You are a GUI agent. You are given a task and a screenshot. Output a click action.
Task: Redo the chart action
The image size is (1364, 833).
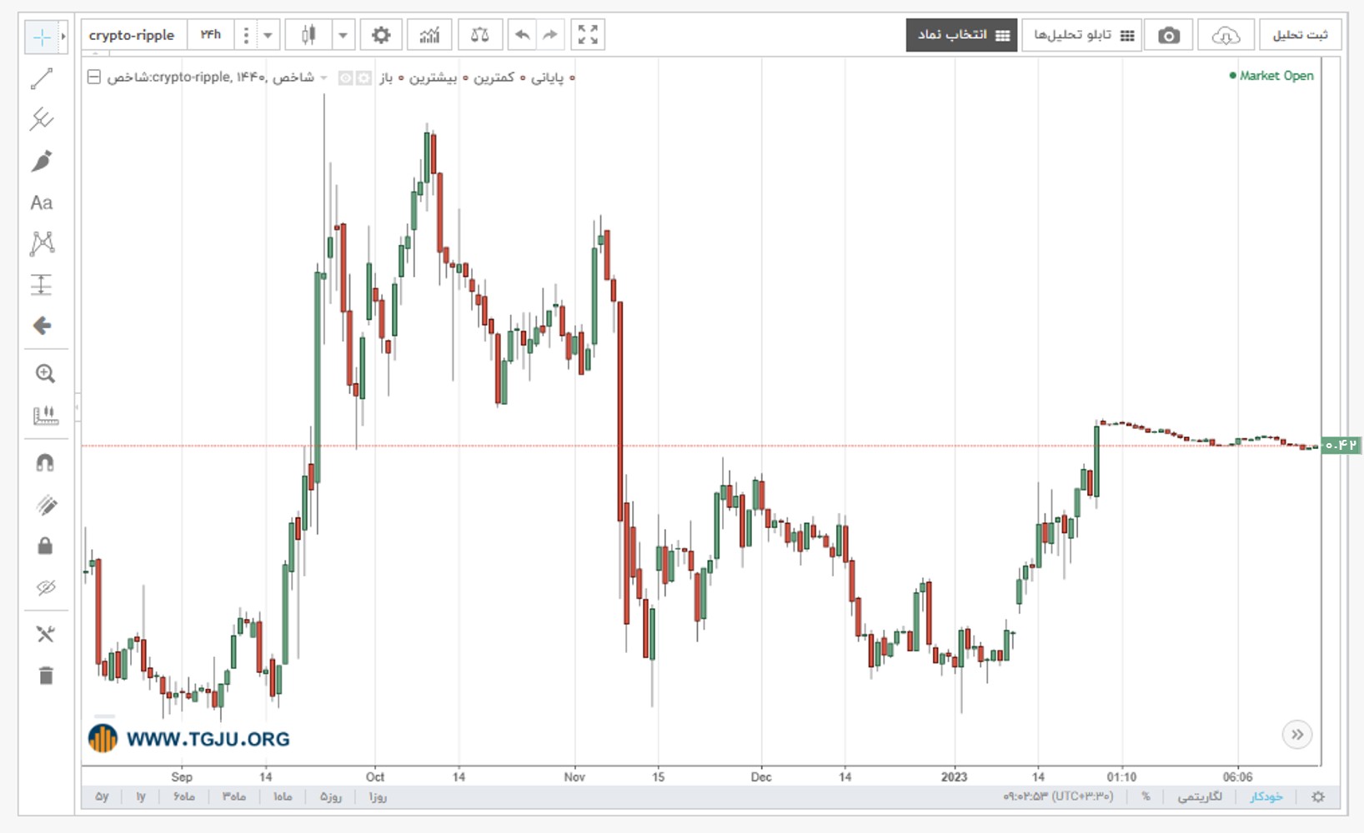click(550, 35)
